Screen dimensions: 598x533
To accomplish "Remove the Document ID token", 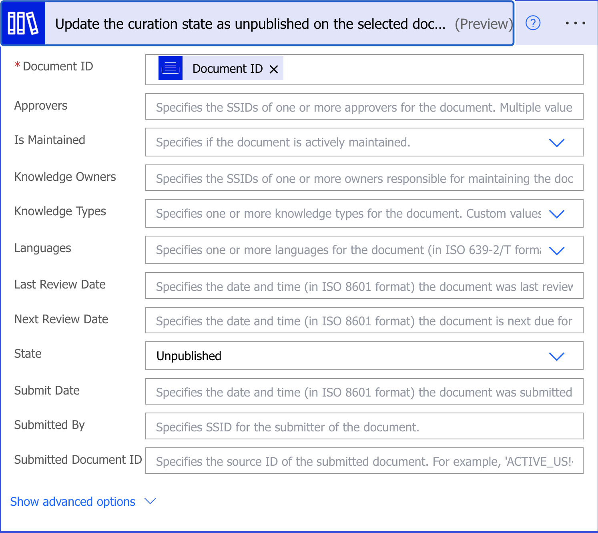I will [x=274, y=69].
